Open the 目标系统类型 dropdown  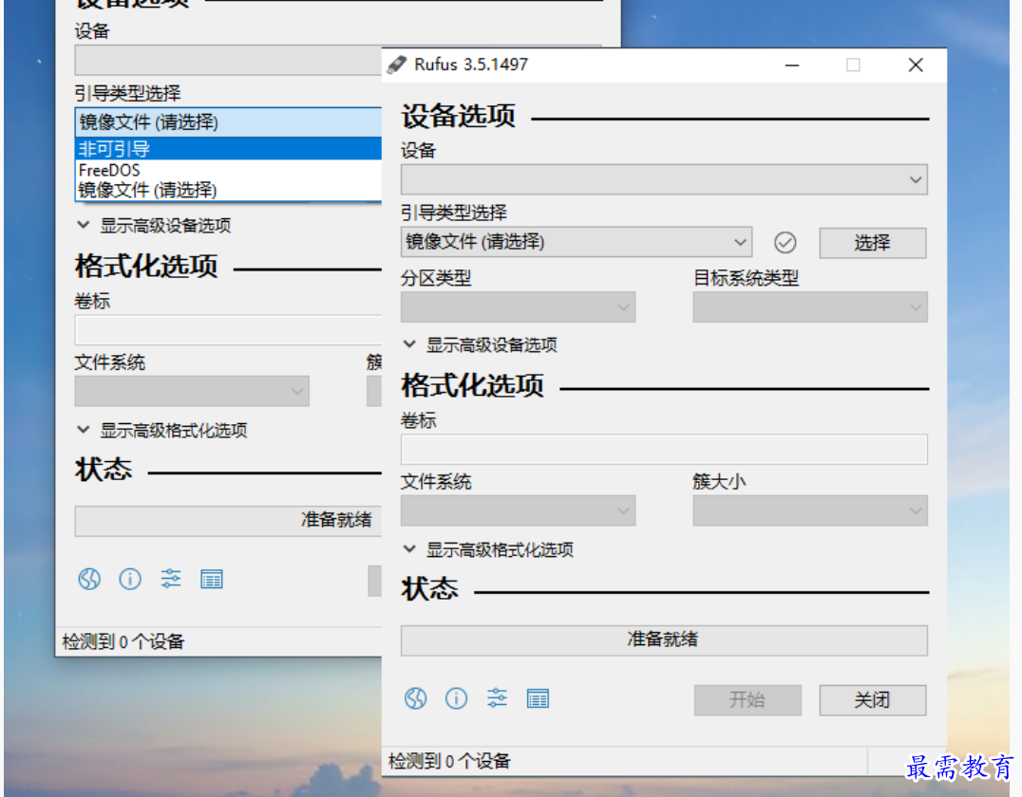pos(810,306)
